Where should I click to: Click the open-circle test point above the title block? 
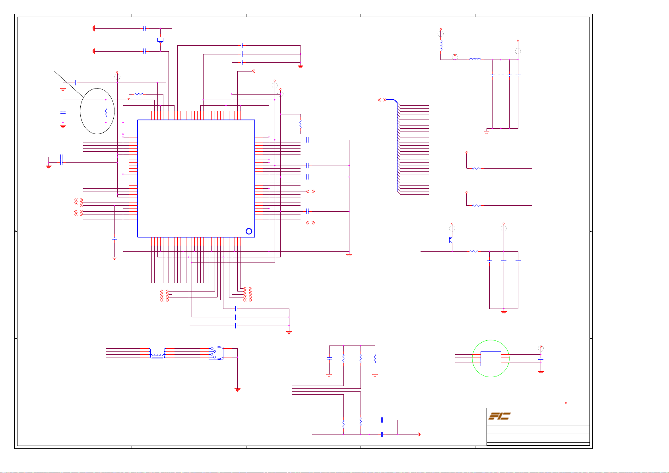pyautogui.click(x=566, y=403)
